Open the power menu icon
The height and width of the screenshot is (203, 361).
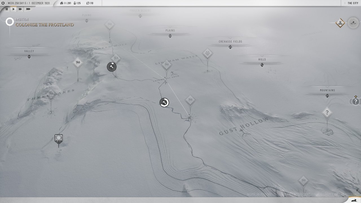point(3,3)
